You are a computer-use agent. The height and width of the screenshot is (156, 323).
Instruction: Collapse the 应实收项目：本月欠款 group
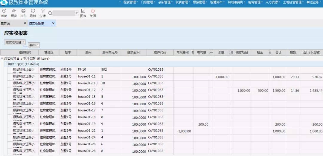point(2,58)
